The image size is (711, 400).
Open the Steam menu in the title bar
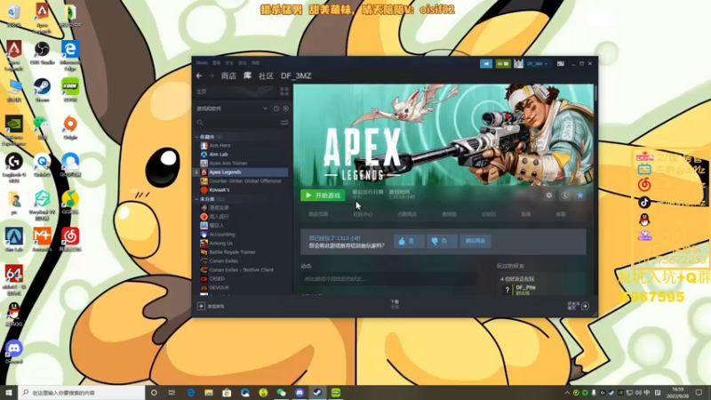click(x=202, y=63)
